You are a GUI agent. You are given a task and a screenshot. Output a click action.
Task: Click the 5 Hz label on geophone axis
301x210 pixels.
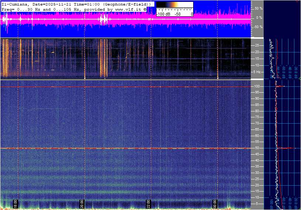(x=257, y=72)
